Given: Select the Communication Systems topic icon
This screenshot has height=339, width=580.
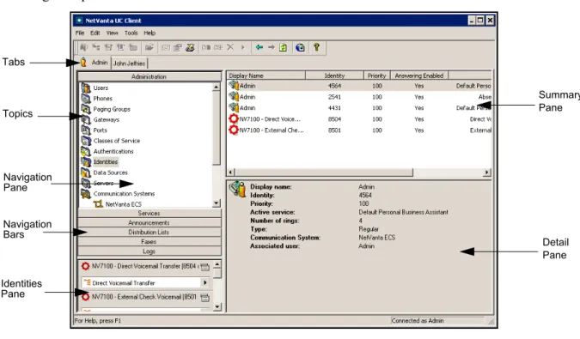Looking at the screenshot, I should coord(86,193).
